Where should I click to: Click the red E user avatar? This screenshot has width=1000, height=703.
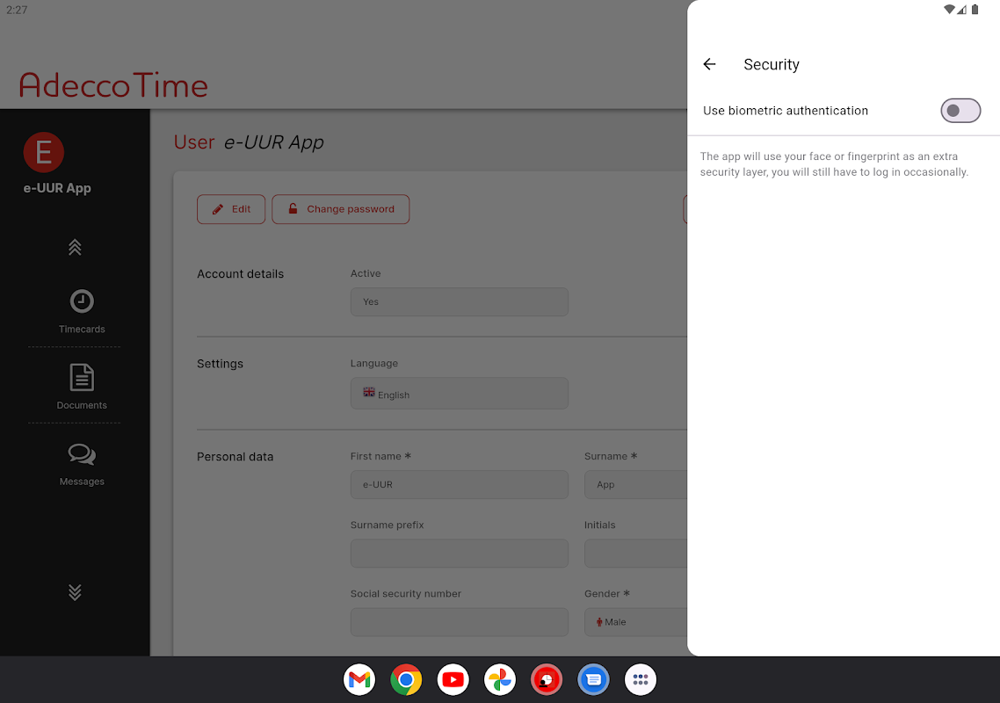(43, 153)
